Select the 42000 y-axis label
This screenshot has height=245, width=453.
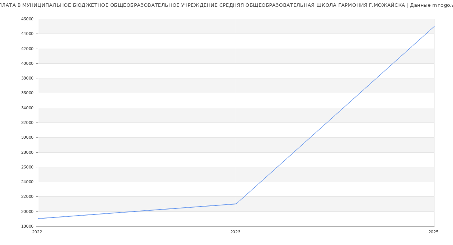pos(28,49)
